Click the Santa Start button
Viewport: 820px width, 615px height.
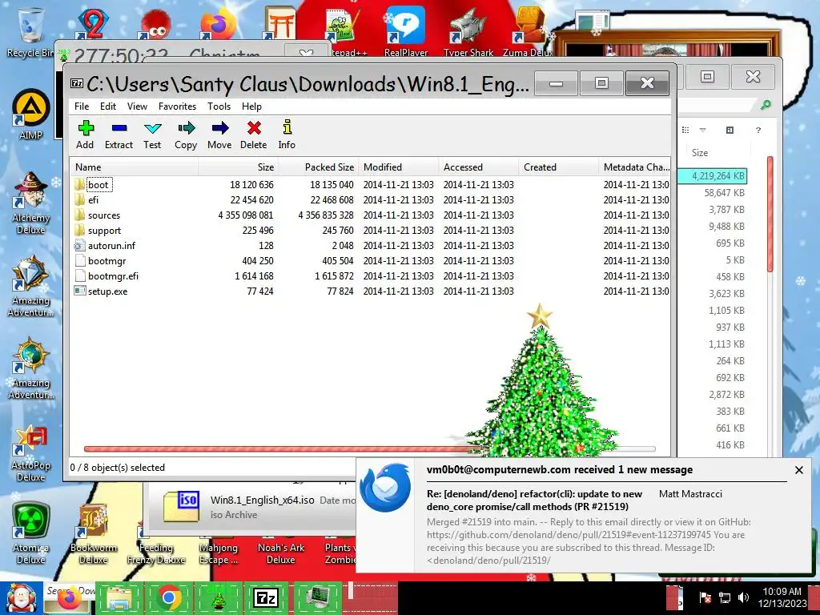pyautogui.click(x=20, y=597)
